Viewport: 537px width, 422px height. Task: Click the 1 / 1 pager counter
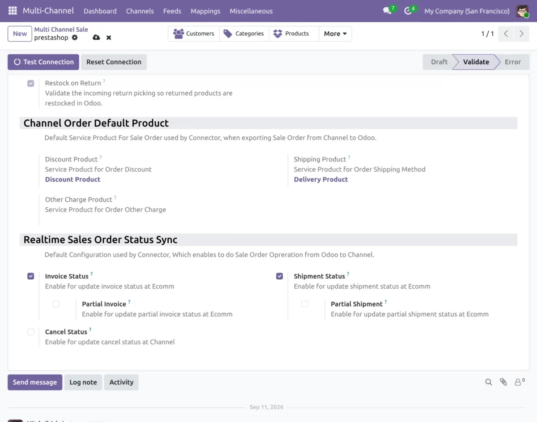tap(487, 34)
